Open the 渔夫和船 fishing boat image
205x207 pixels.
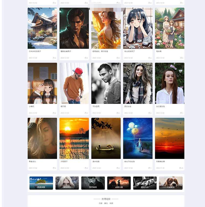point(106,138)
